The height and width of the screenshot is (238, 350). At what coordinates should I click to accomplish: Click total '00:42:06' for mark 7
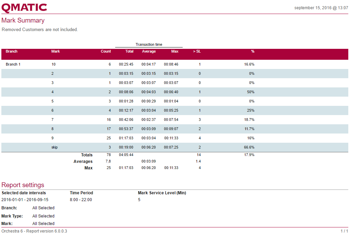click(x=126, y=120)
